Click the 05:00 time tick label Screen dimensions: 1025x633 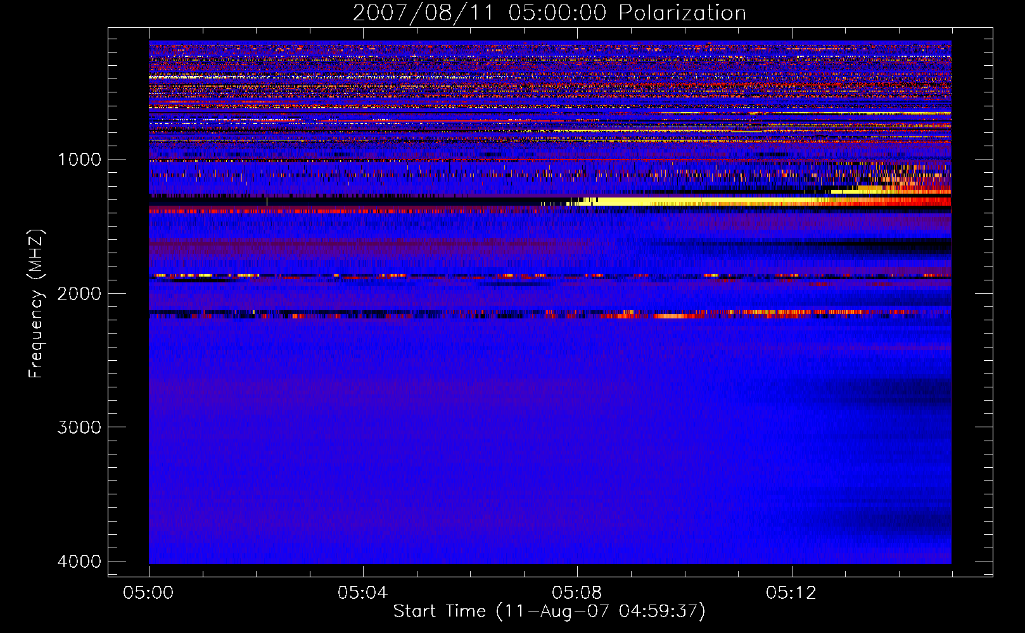[149, 593]
